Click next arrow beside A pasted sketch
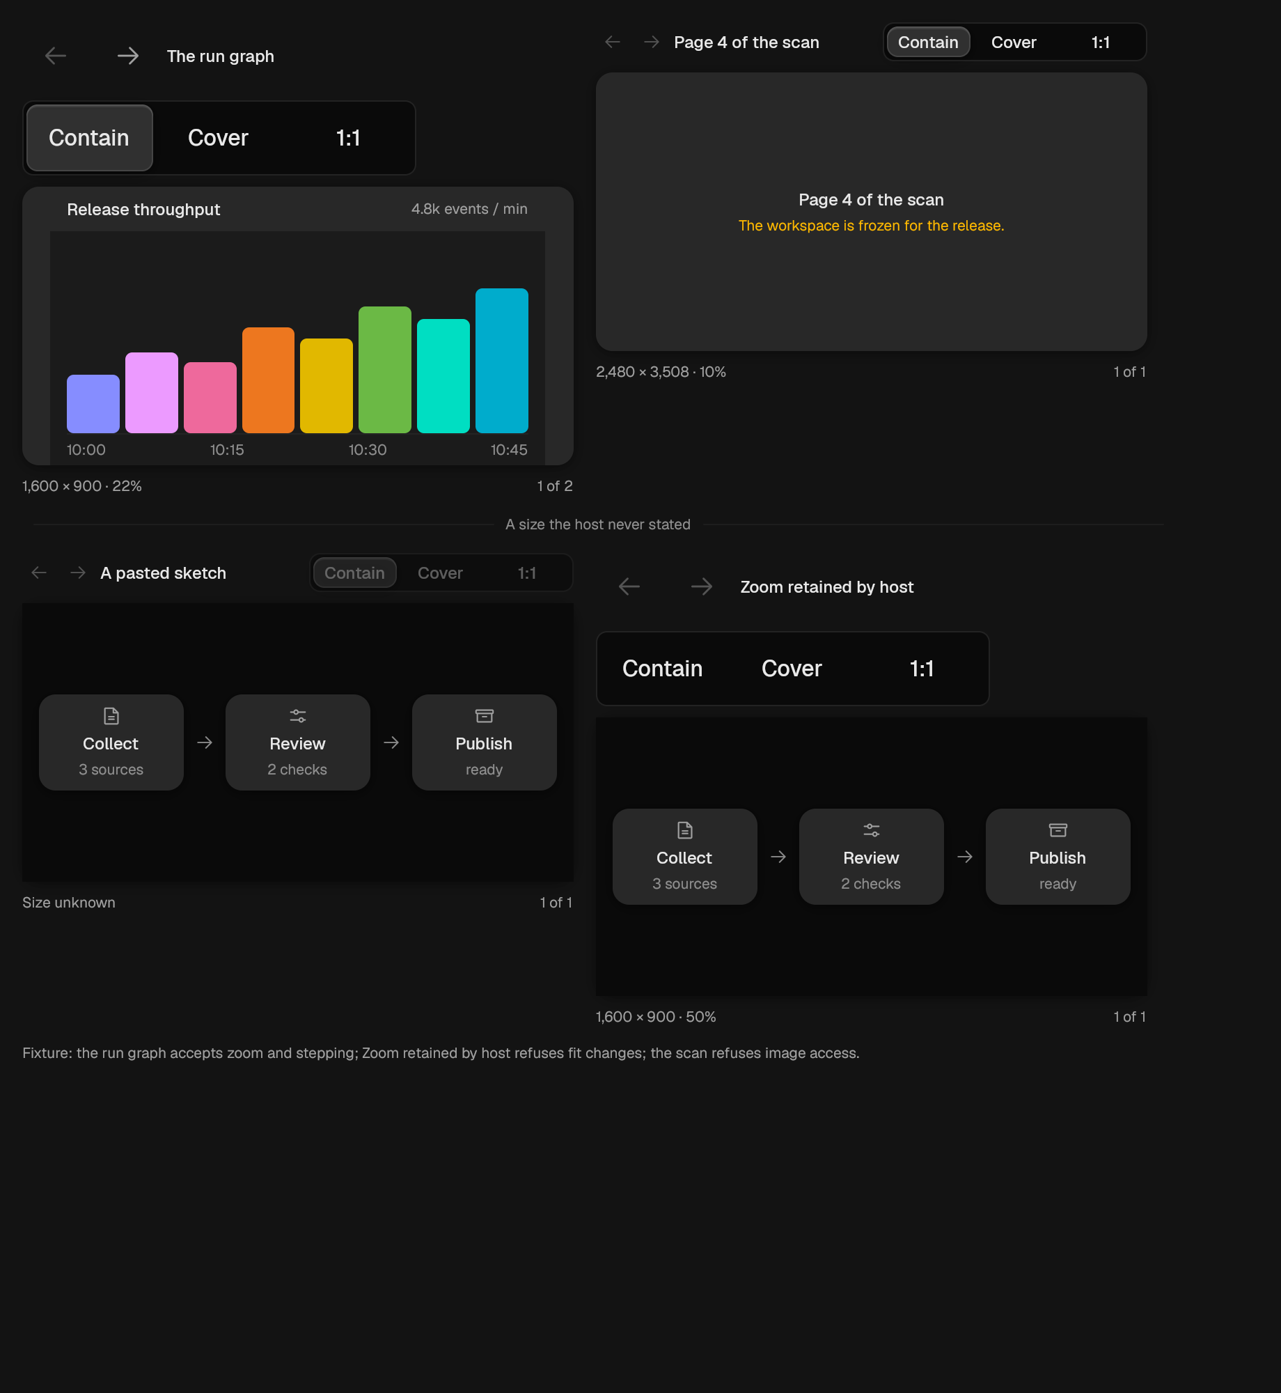The height and width of the screenshot is (1393, 1281). pos(78,573)
